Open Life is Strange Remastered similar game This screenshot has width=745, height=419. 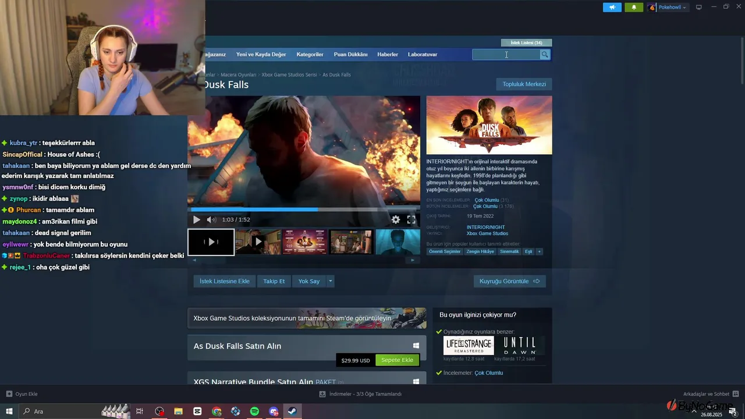tap(469, 346)
